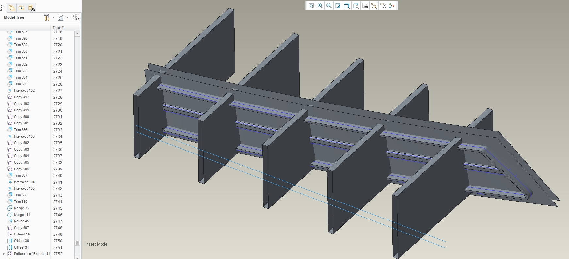Click the Intersect 103 feature icon
Screen dimensions: 569x259
[10, 136]
